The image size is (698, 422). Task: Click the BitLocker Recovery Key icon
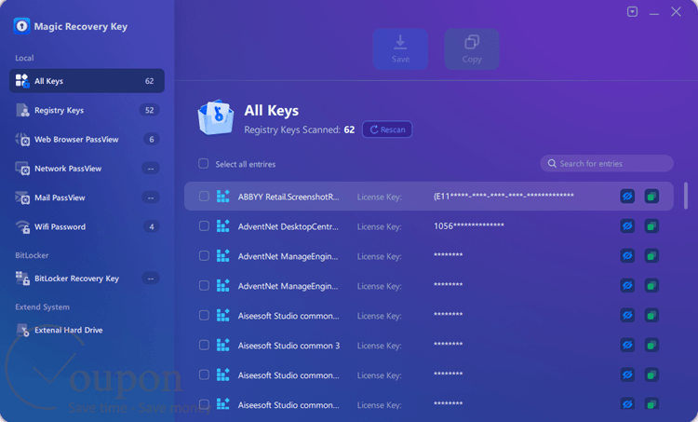tap(22, 279)
